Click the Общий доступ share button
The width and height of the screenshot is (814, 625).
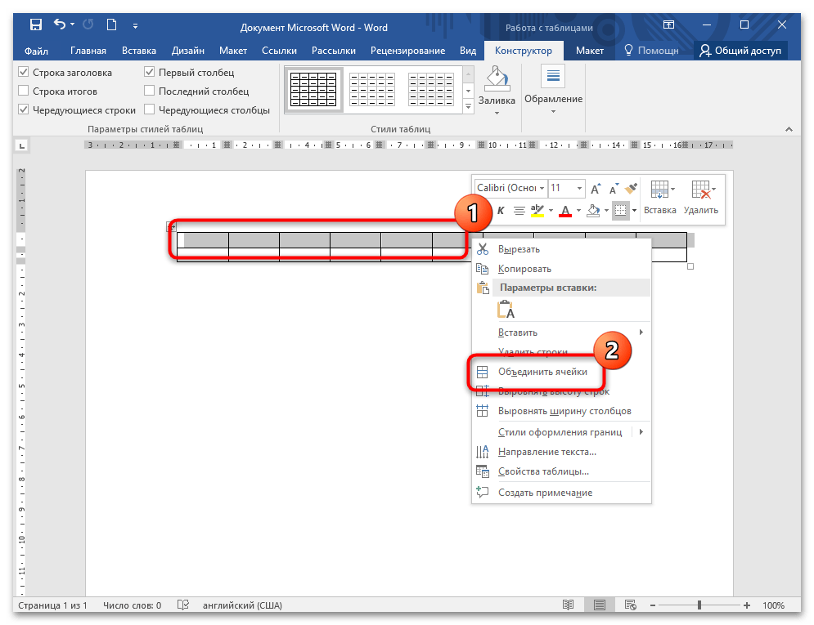(x=740, y=51)
